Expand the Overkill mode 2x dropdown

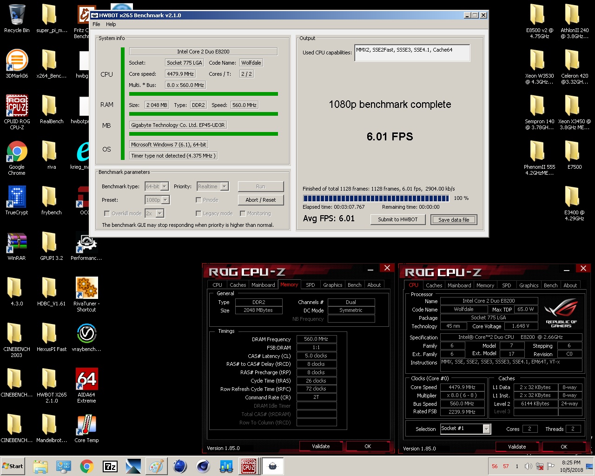pos(159,213)
